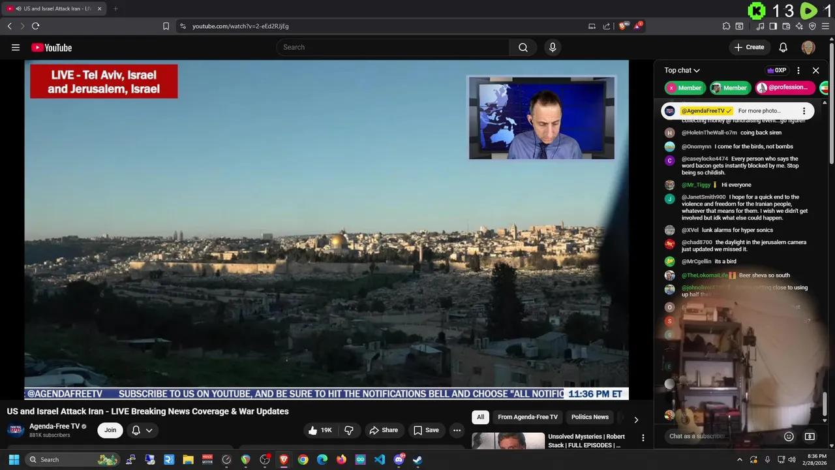Open Brave VPN shield icon
Viewport: 835px width, 470px height.
point(812,26)
